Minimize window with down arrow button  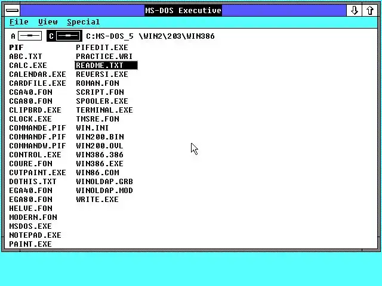(x=354, y=11)
